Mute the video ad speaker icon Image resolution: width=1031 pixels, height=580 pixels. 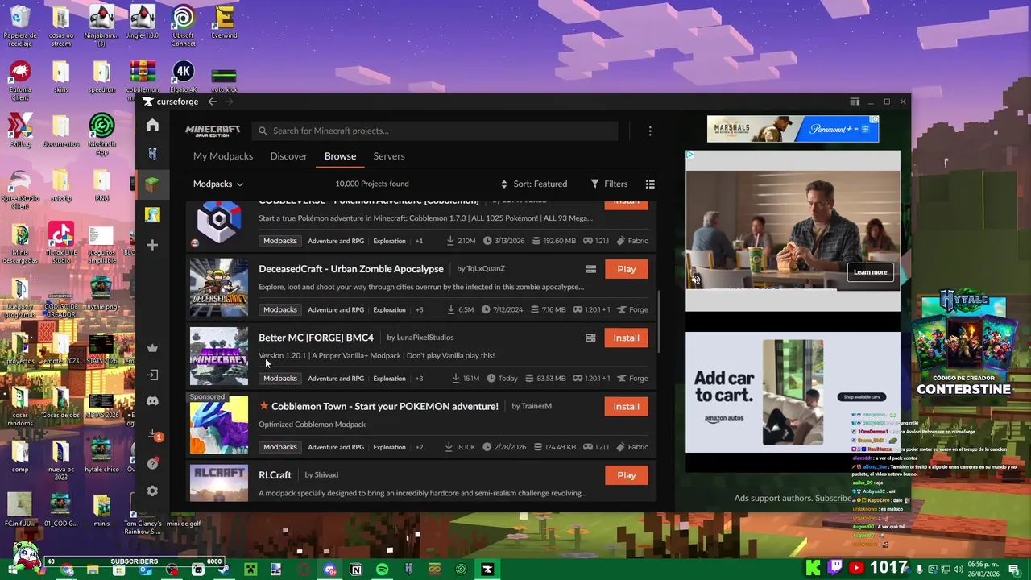(x=696, y=280)
